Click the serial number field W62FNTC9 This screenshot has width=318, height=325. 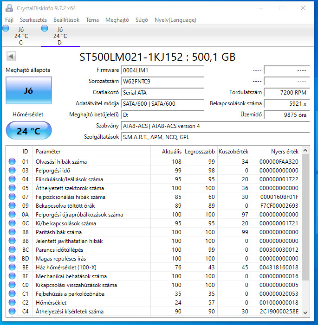[162, 81]
